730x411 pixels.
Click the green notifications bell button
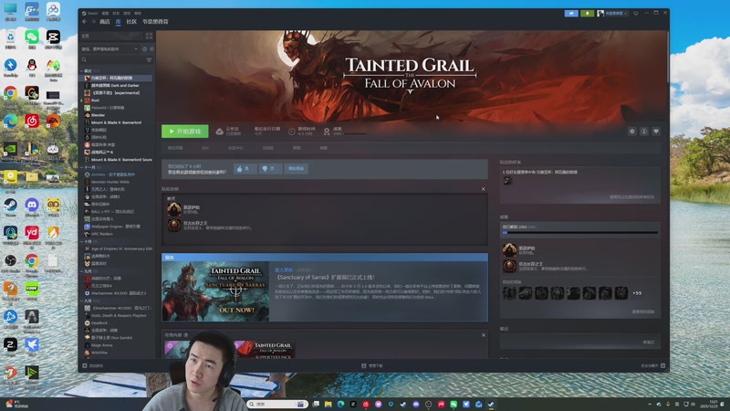(x=587, y=13)
